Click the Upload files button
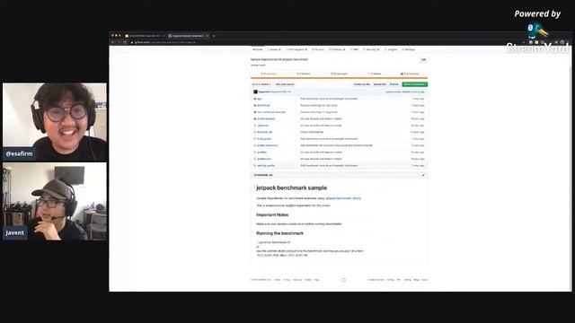This screenshot has width=575, height=323. (380, 84)
